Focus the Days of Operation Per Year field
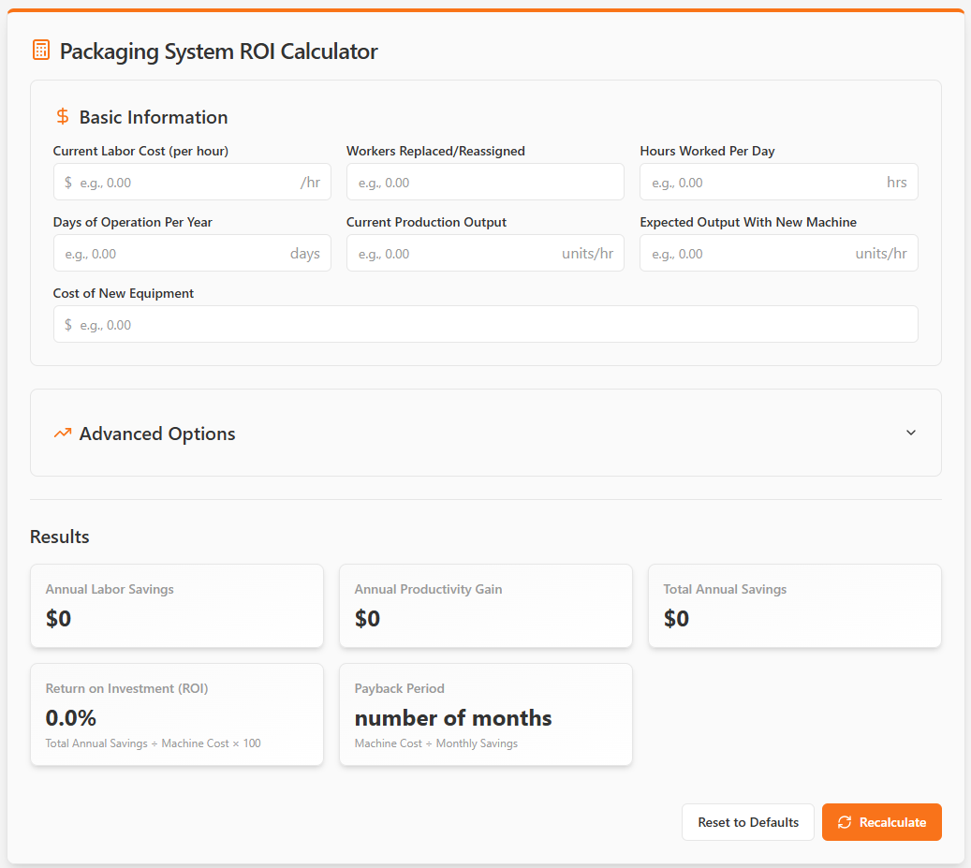The image size is (971, 868). click(173, 254)
